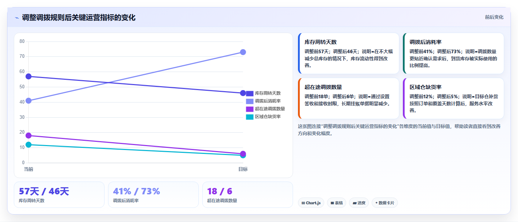
Task: Click x-axis label 当前
Action: point(29,169)
